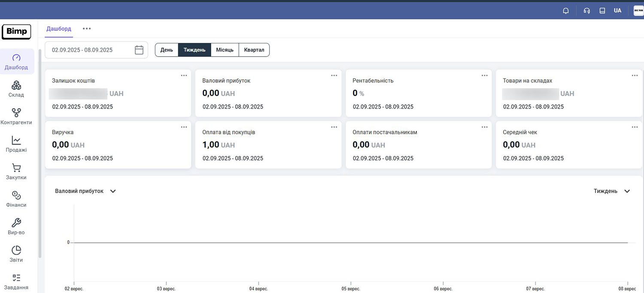Image resolution: width=644 pixels, height=293 pixels.
Task: Open options menu on Рентабельність card
Action: click(484, 76)
